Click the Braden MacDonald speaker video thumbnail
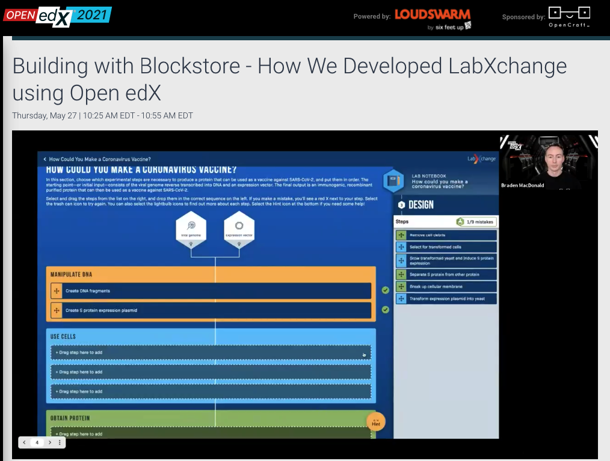The image size is (610, 461). point(549,162)
